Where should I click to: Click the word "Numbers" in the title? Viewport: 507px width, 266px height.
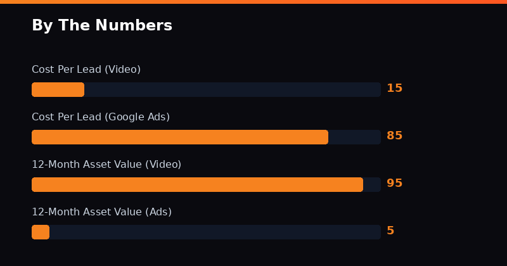(x=139, y=26)
